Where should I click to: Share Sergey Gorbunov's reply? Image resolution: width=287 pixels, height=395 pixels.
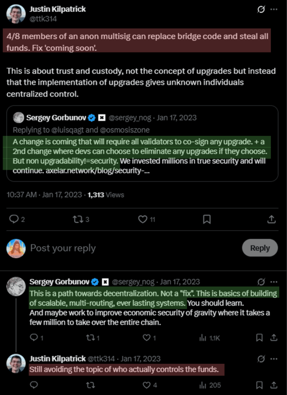tap(274, 338)
